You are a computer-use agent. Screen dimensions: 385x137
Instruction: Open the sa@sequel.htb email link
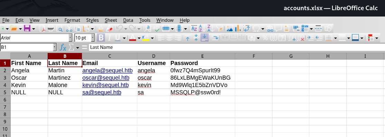point(102,93)
